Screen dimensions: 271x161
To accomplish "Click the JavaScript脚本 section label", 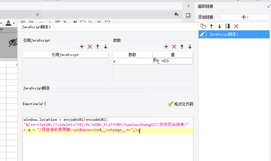I will 36,88.
